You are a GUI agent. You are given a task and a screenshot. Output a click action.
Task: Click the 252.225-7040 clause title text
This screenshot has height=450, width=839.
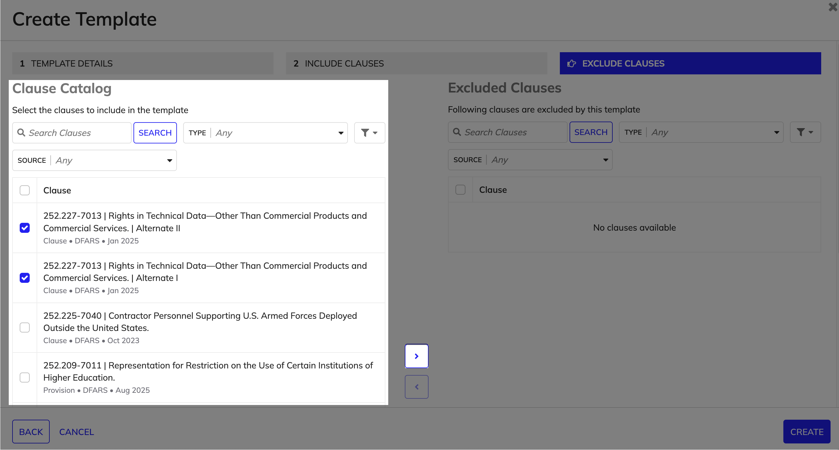[200, 321]
